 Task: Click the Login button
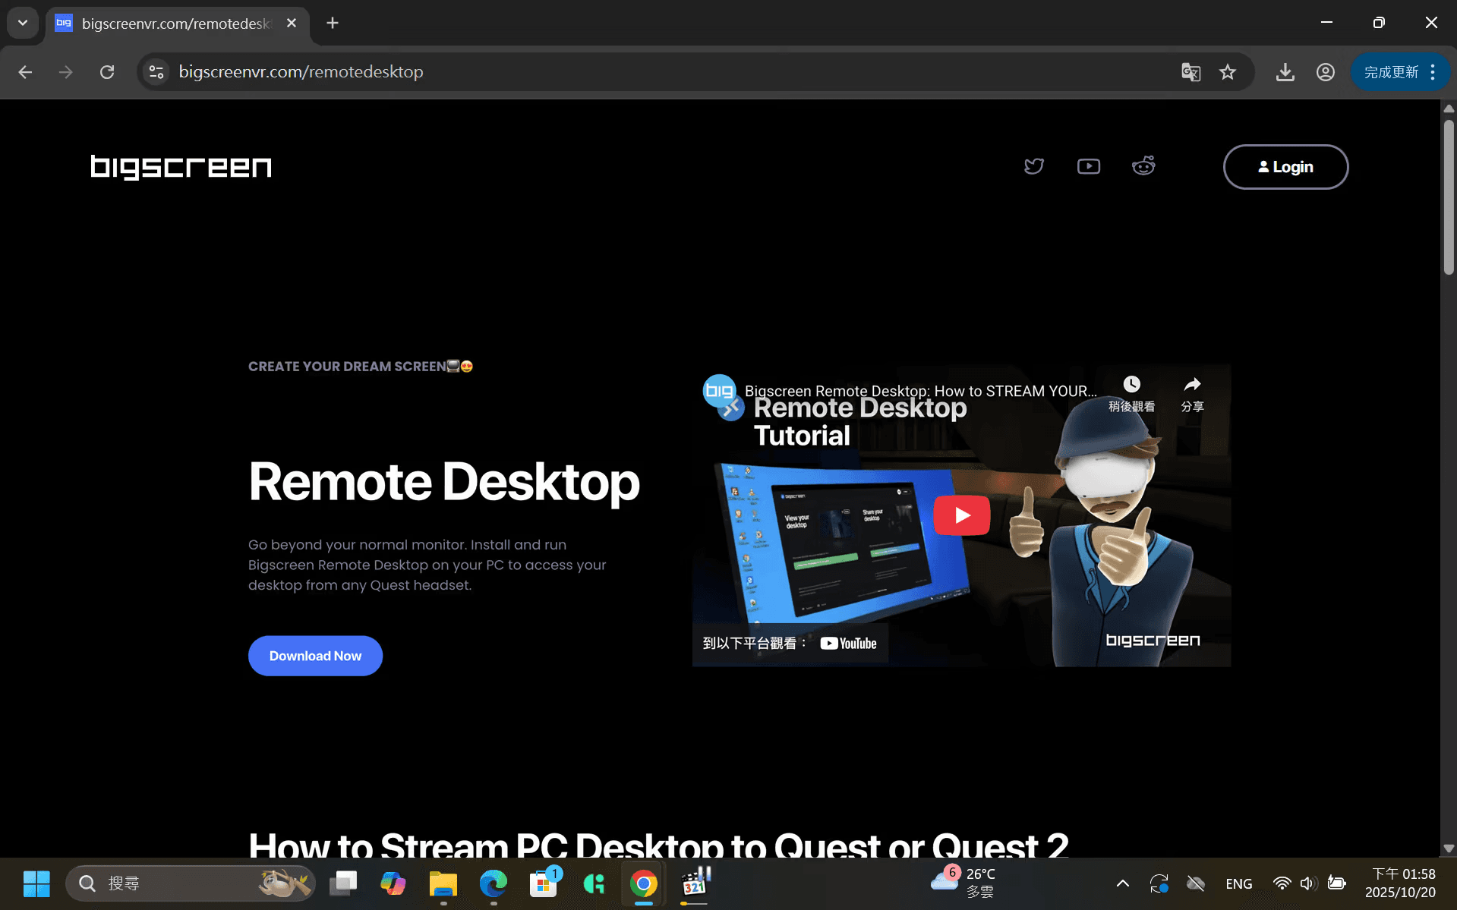(x=1285, y=167)
